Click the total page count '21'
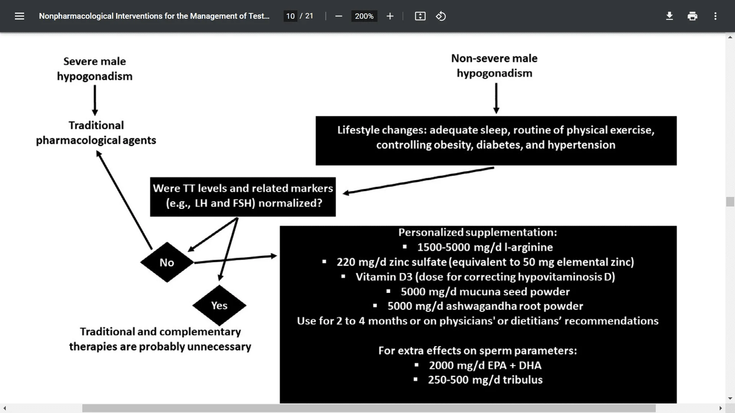The height and width of the screenshot is (413, 735). [309, 16]
